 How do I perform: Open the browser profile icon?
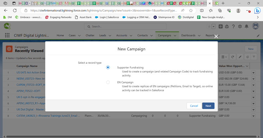(238, 10)
